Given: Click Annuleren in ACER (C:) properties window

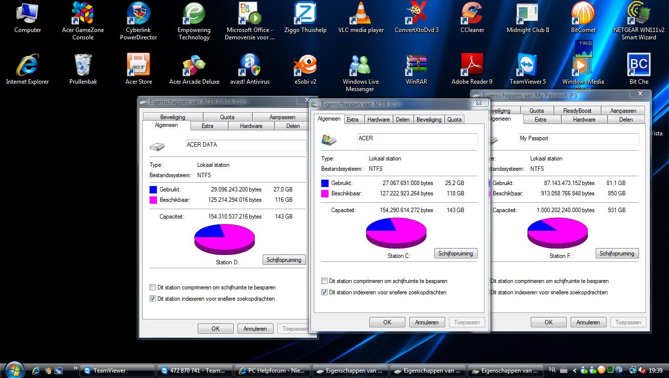Looking at the screenshot, I should [427, 322].
